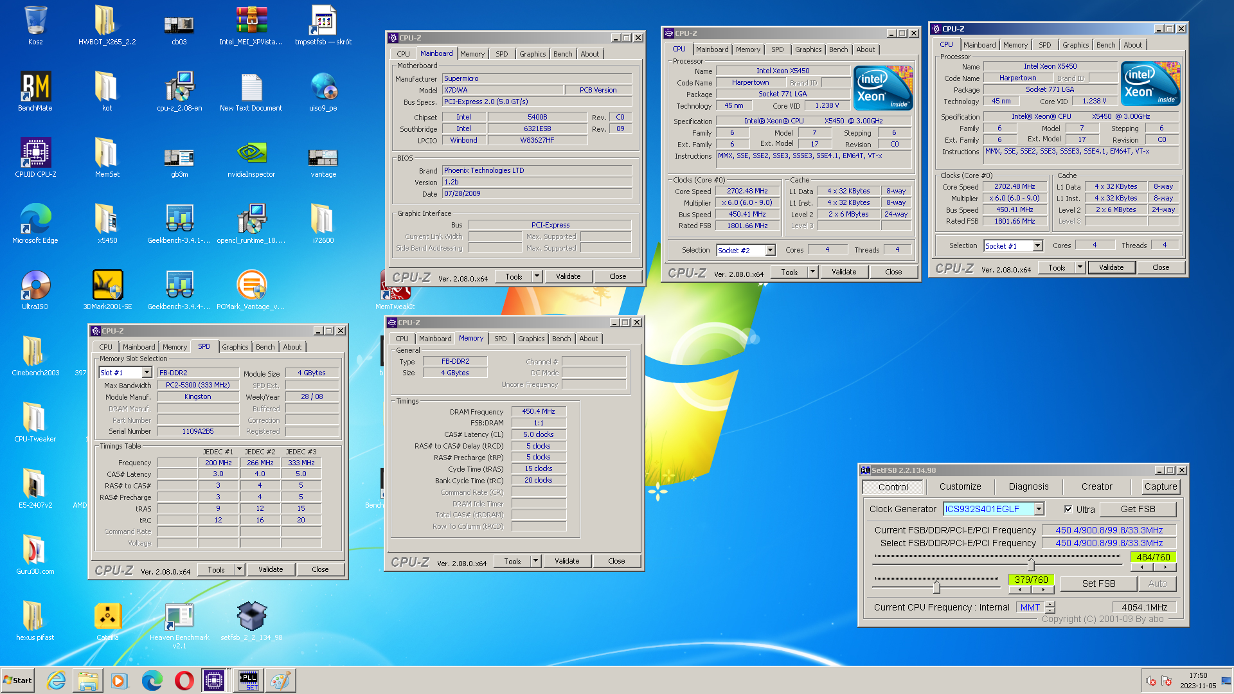The width and height of the screenshot is (1234, 694).
Task: Select Bench tab in Mainboard CPU-Z window
Action: [x=562, y=54]
